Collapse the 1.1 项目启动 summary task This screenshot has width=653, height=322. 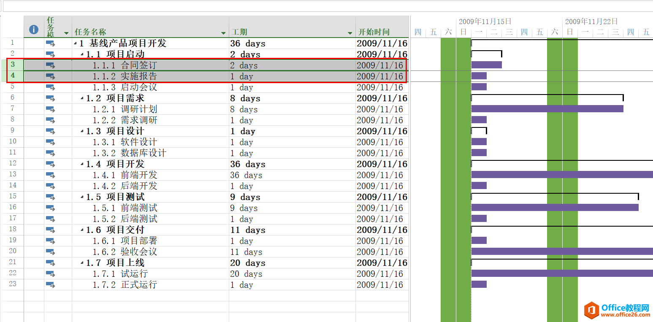[82, 54]
